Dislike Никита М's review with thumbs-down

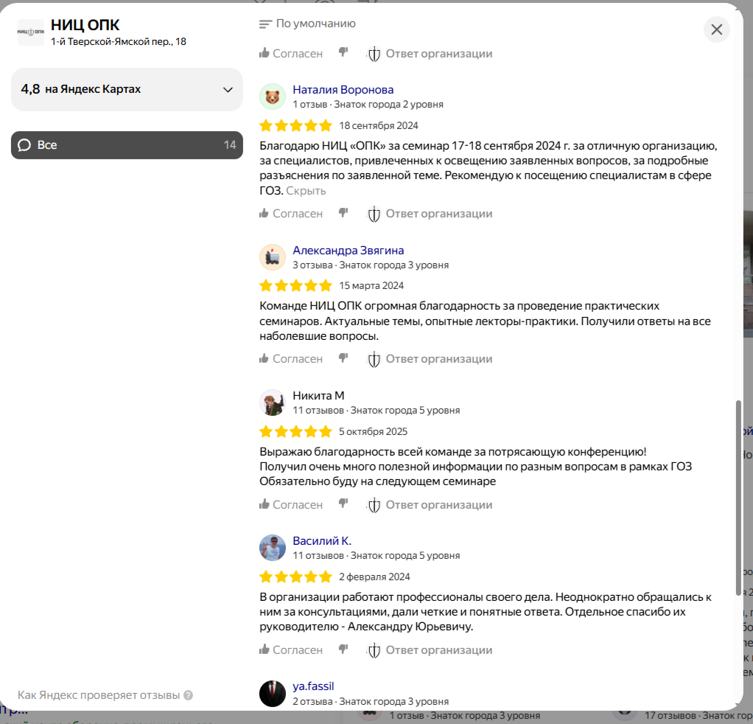click(343, 504)
